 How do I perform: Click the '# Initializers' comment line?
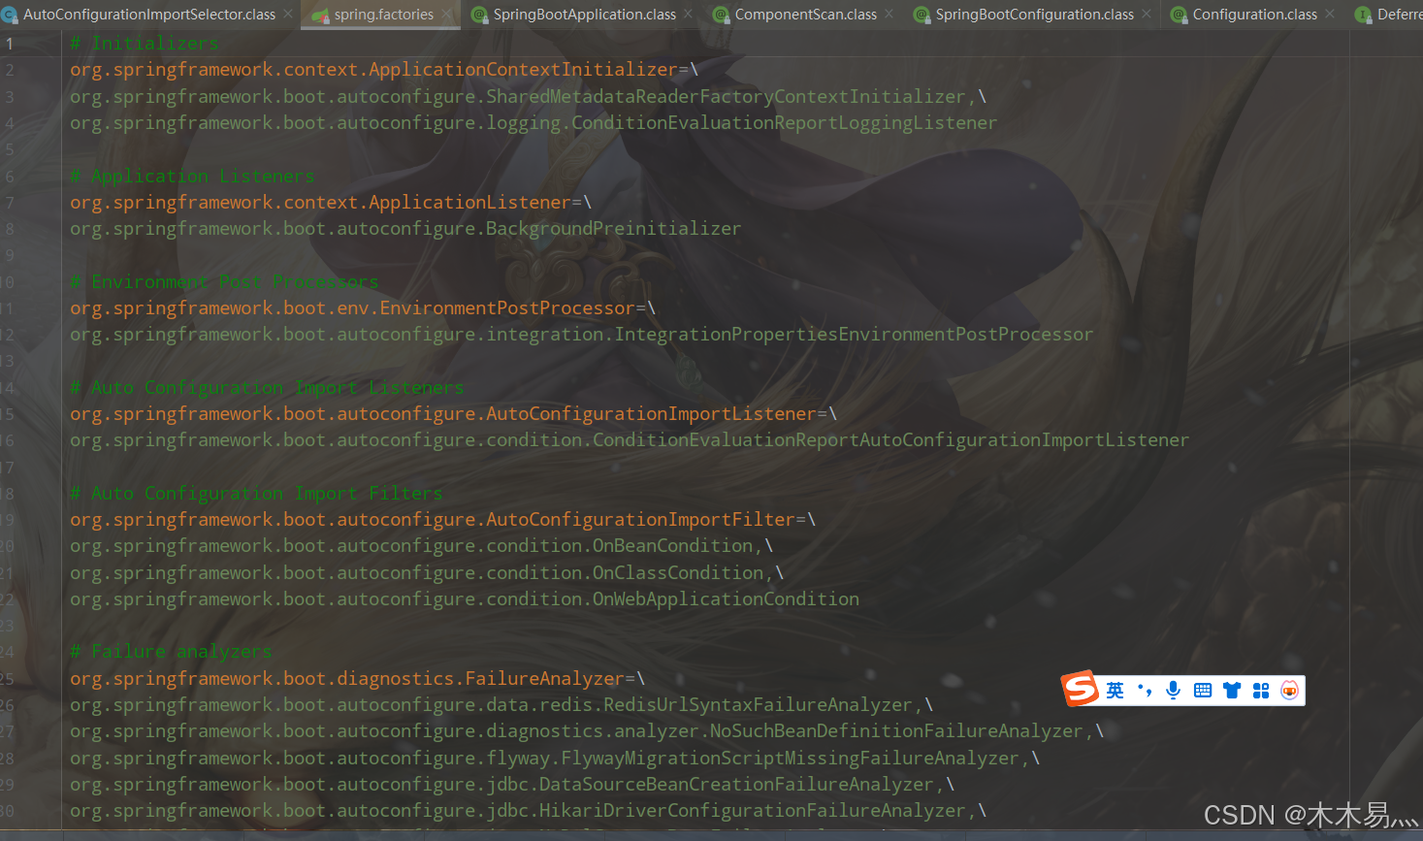point(145,44)
